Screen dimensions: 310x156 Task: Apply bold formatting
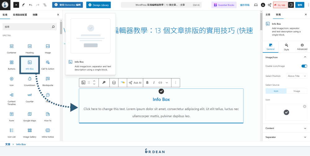[147, 83]
